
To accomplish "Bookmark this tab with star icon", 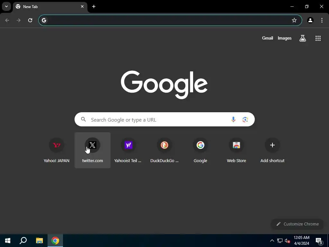I will [x=294, y=20].
